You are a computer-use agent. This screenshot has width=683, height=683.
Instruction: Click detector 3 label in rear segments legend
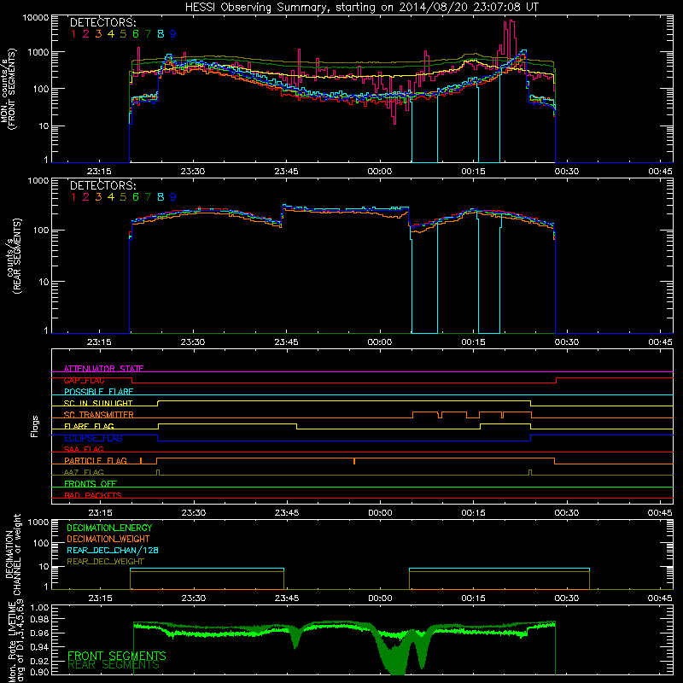(x=98, y=197)
